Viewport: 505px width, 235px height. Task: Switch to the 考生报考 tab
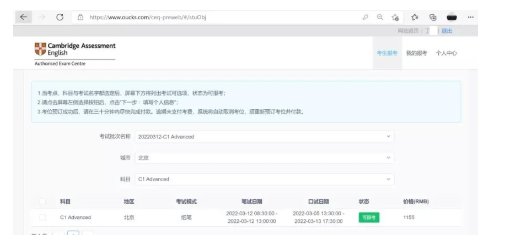click(x=387, y=53)
